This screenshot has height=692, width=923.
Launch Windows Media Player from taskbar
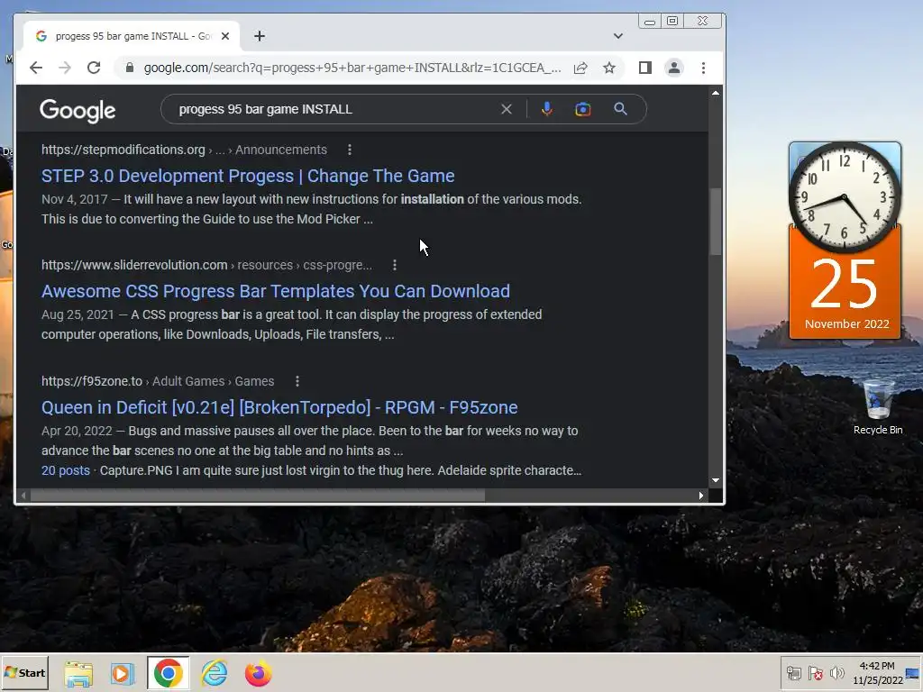[123, 673]
